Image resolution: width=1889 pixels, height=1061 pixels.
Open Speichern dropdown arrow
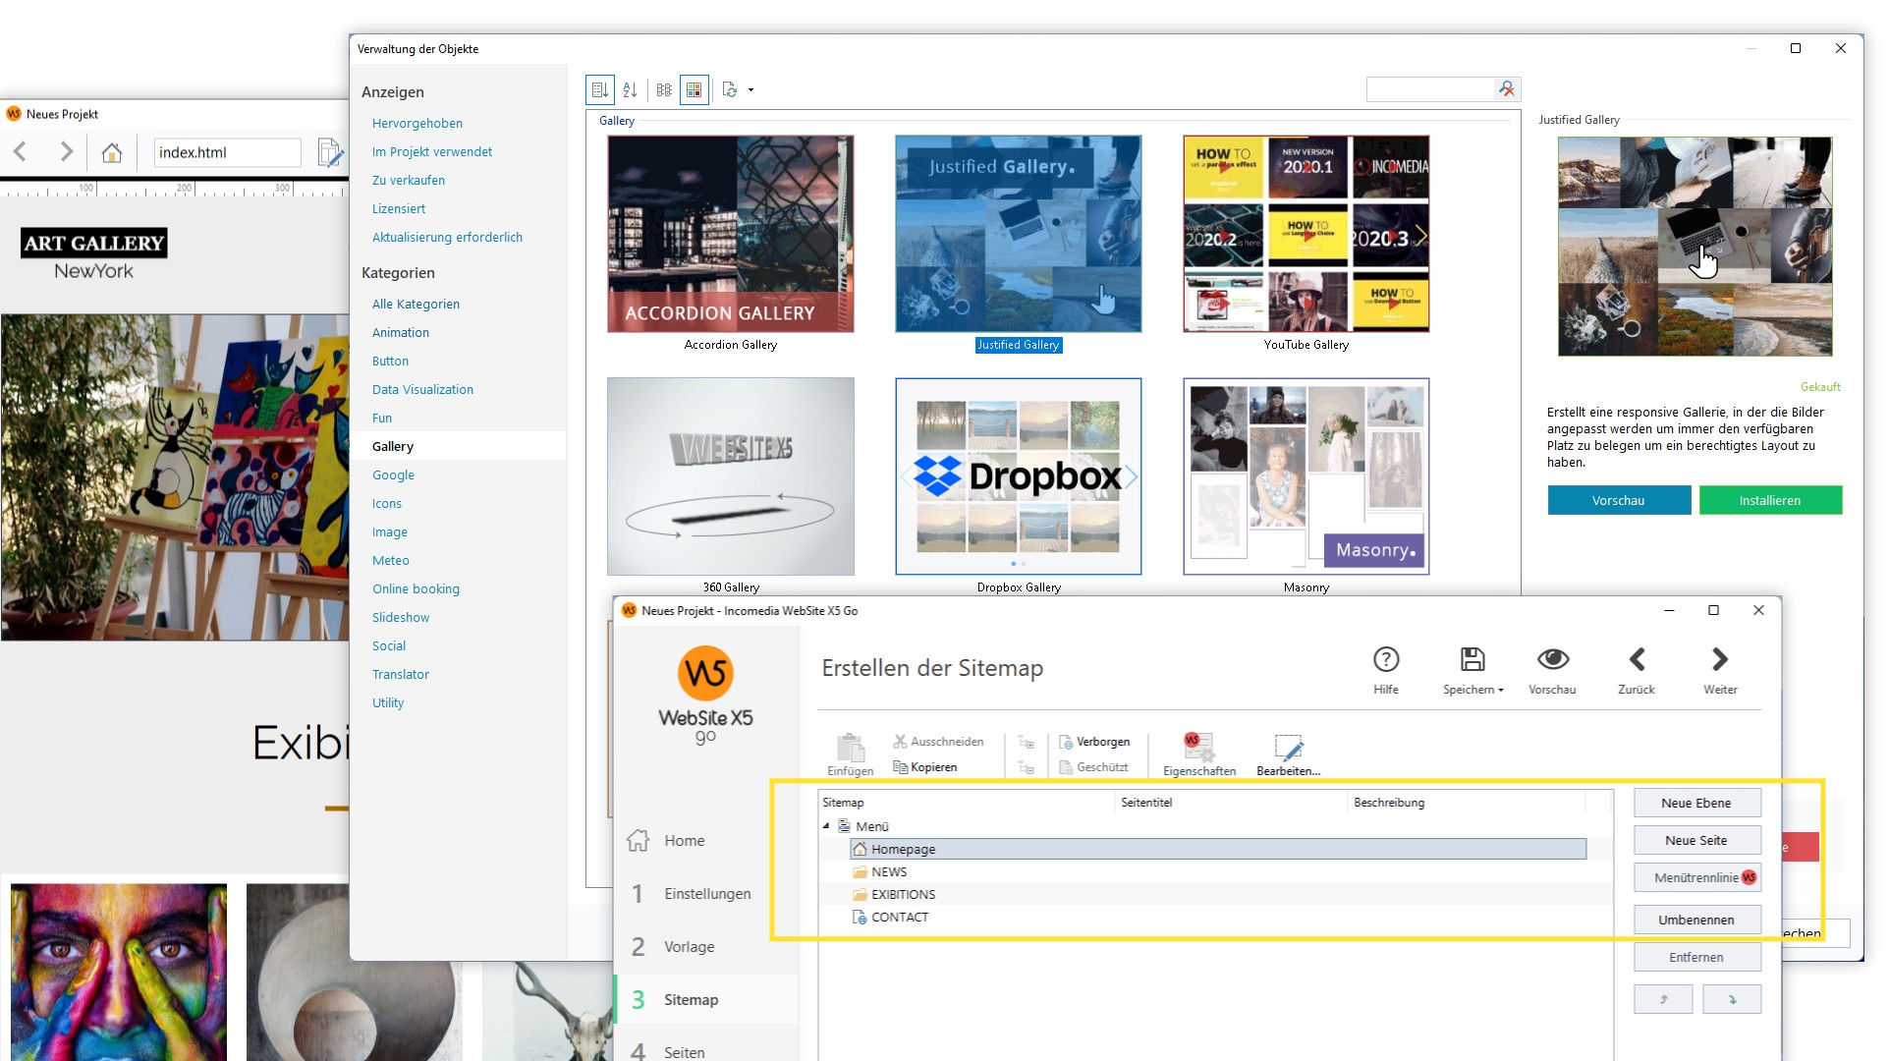[1501, 690]
